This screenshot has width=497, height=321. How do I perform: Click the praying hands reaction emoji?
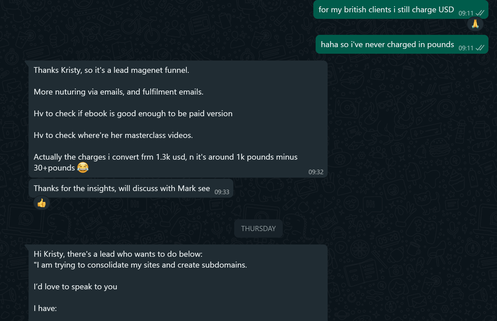tap(475, 24)
